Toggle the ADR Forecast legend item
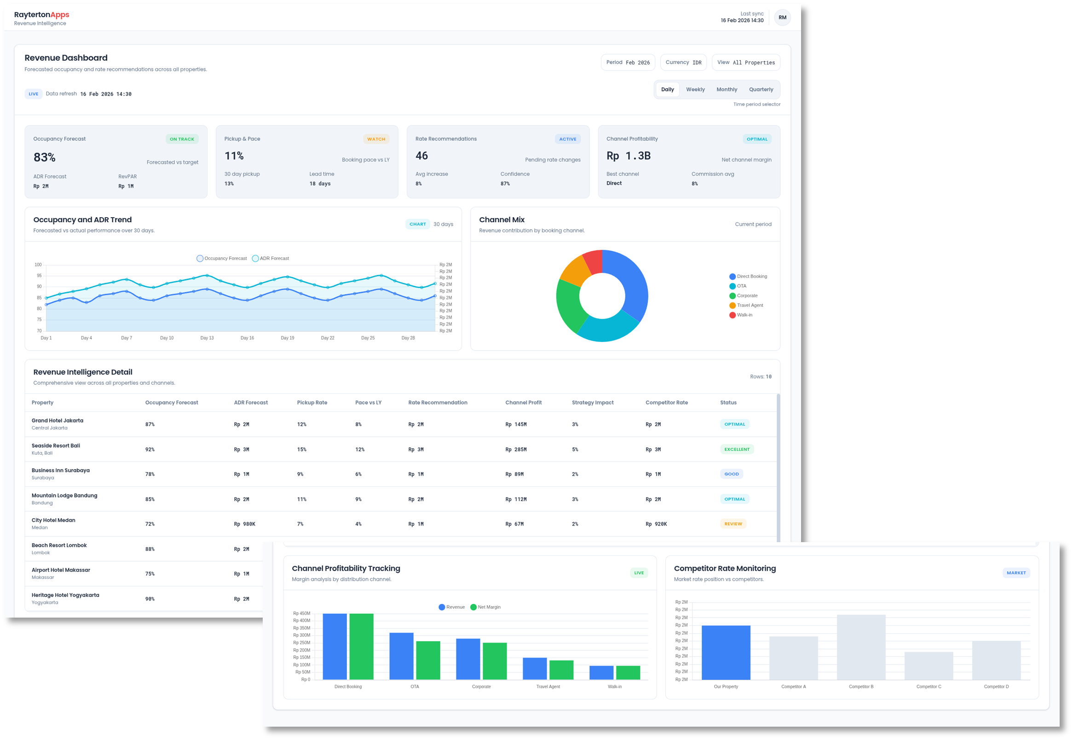This screenshot has width=1073, height=740. click(x=271, y=258)
